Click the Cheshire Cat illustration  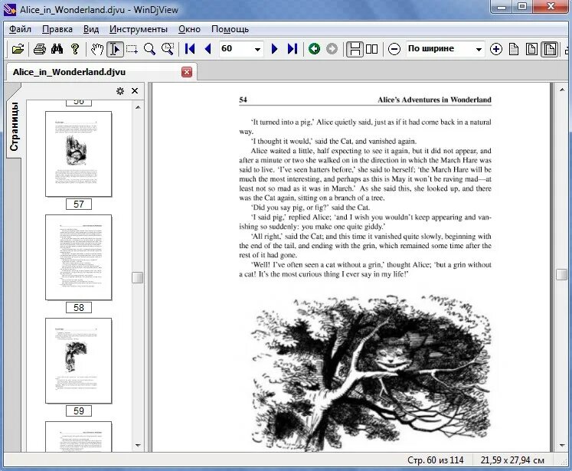[371, 372]
